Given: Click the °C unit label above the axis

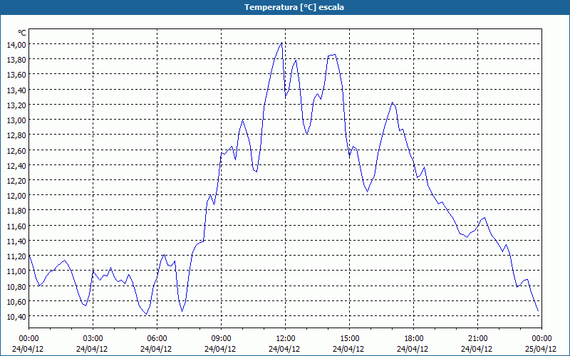Looking at the screenshot, I should pyautogui.click(x=22, y=33).
